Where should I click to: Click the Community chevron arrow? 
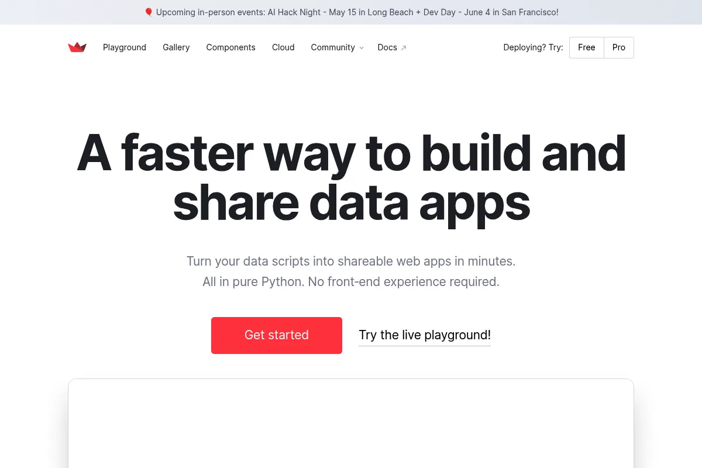click(361, 48)
